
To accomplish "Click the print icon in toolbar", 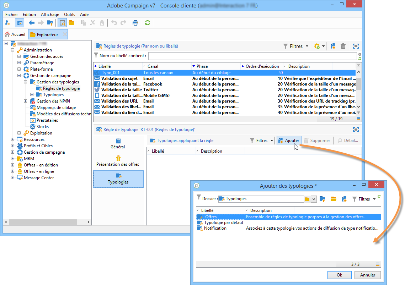I will point(135,23).
